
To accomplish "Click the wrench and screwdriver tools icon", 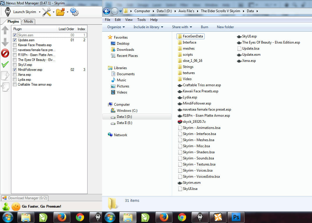I will (x=47, y=12).
